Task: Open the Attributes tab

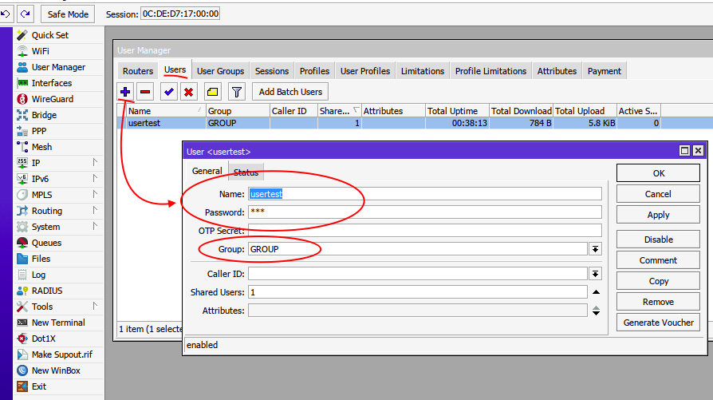Action: coord(557,71)
